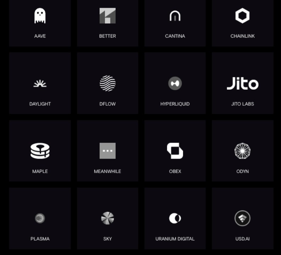Select the MEANWHILE text label
The image size is (281, 255).
pos(108,171)
